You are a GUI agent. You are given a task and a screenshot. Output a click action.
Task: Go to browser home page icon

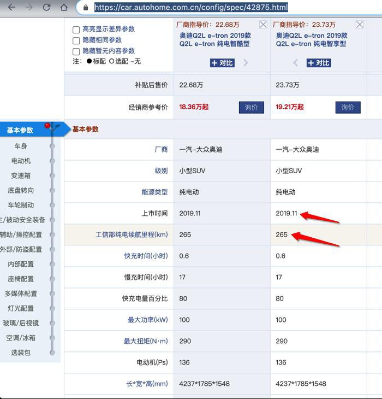click(x=64, y=7)
